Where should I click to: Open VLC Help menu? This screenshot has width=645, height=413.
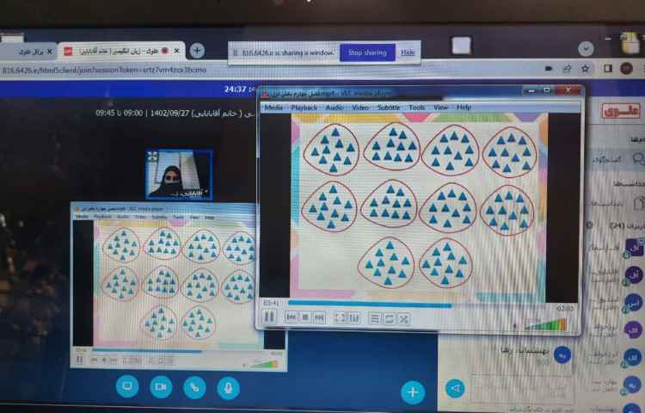point(464,108)
